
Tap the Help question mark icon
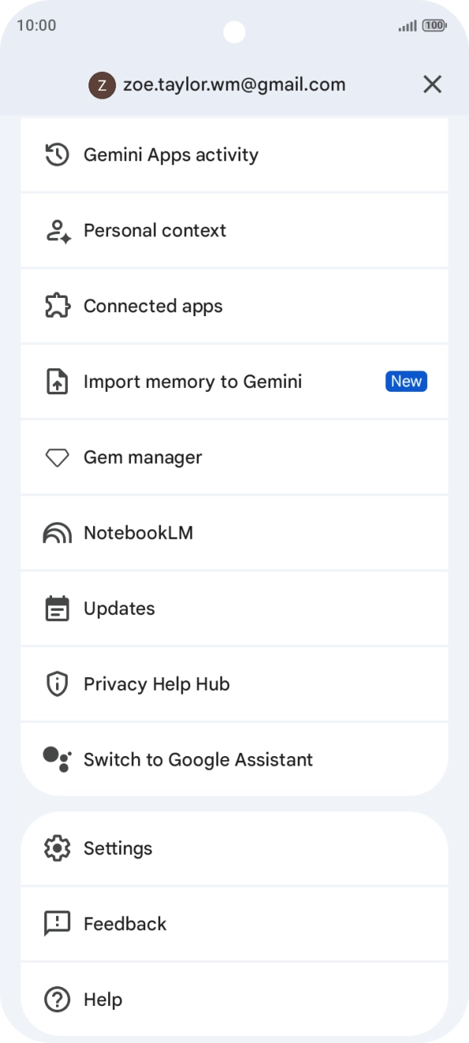[x=57, y=1000]
